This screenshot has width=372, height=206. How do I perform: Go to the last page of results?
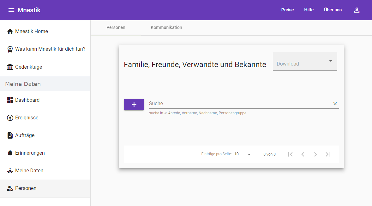pyautogui.click(x=328, y=154)
